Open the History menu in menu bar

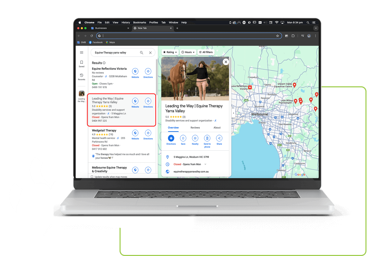(x=126, y=23)
